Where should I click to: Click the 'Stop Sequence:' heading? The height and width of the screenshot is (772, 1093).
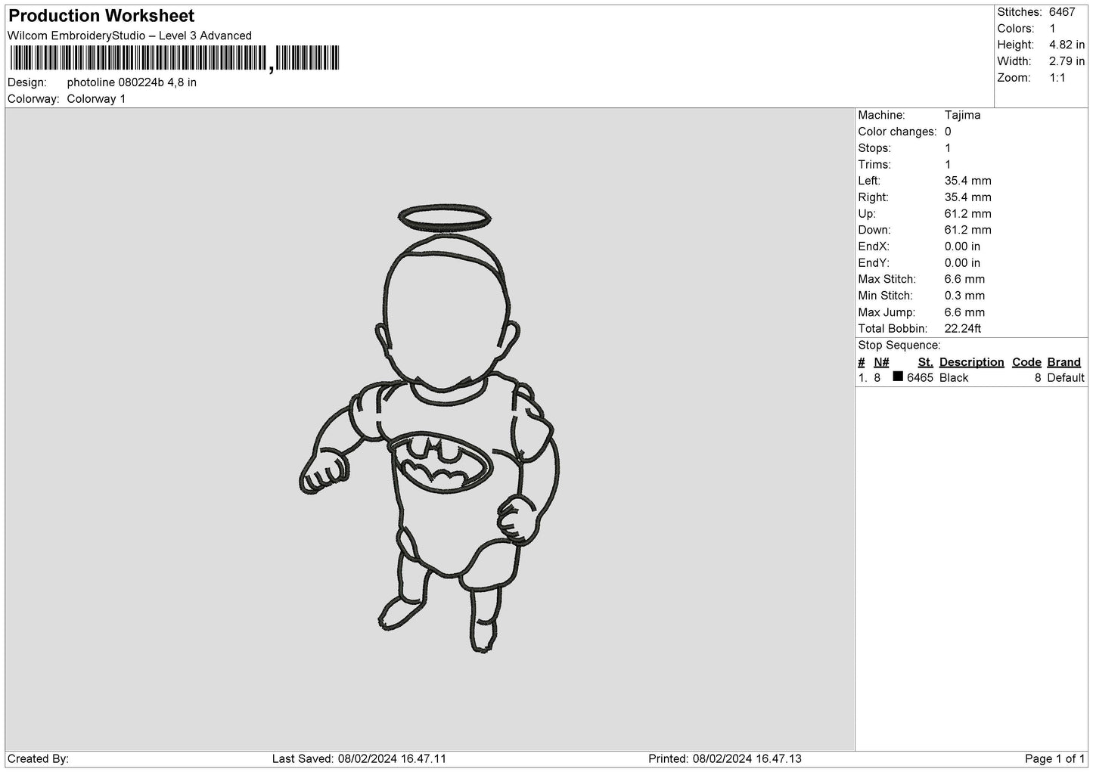point(899,346)
